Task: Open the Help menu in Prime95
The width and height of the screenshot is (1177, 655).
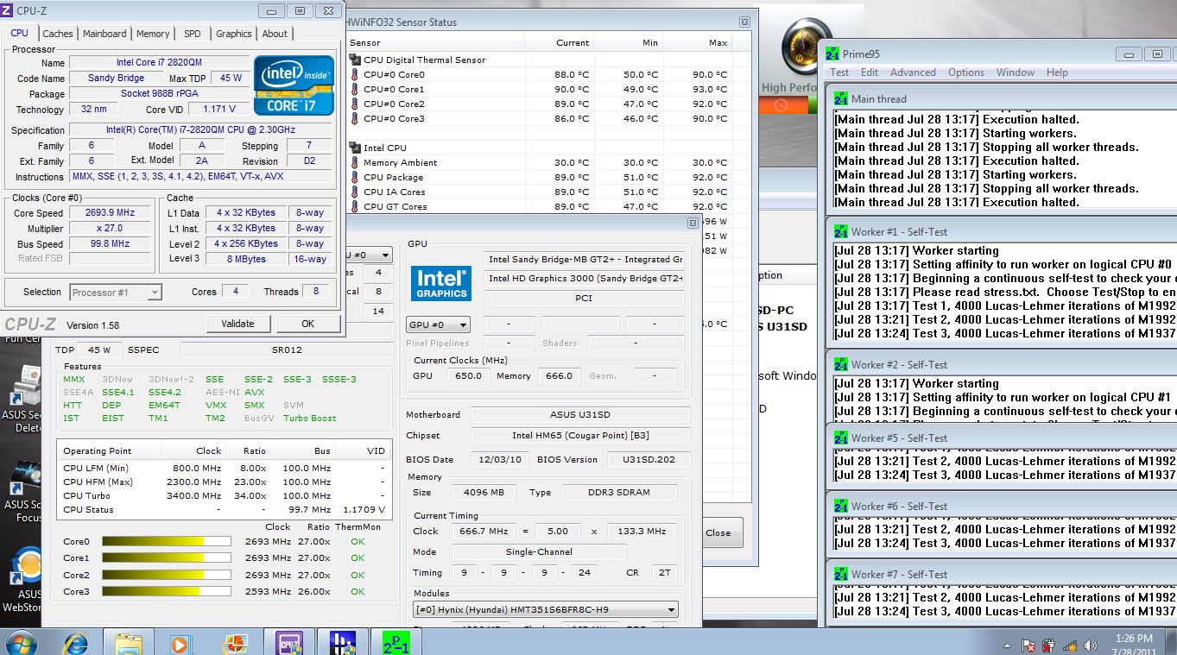Action: pyautogui.click(x=1057, y=72)
